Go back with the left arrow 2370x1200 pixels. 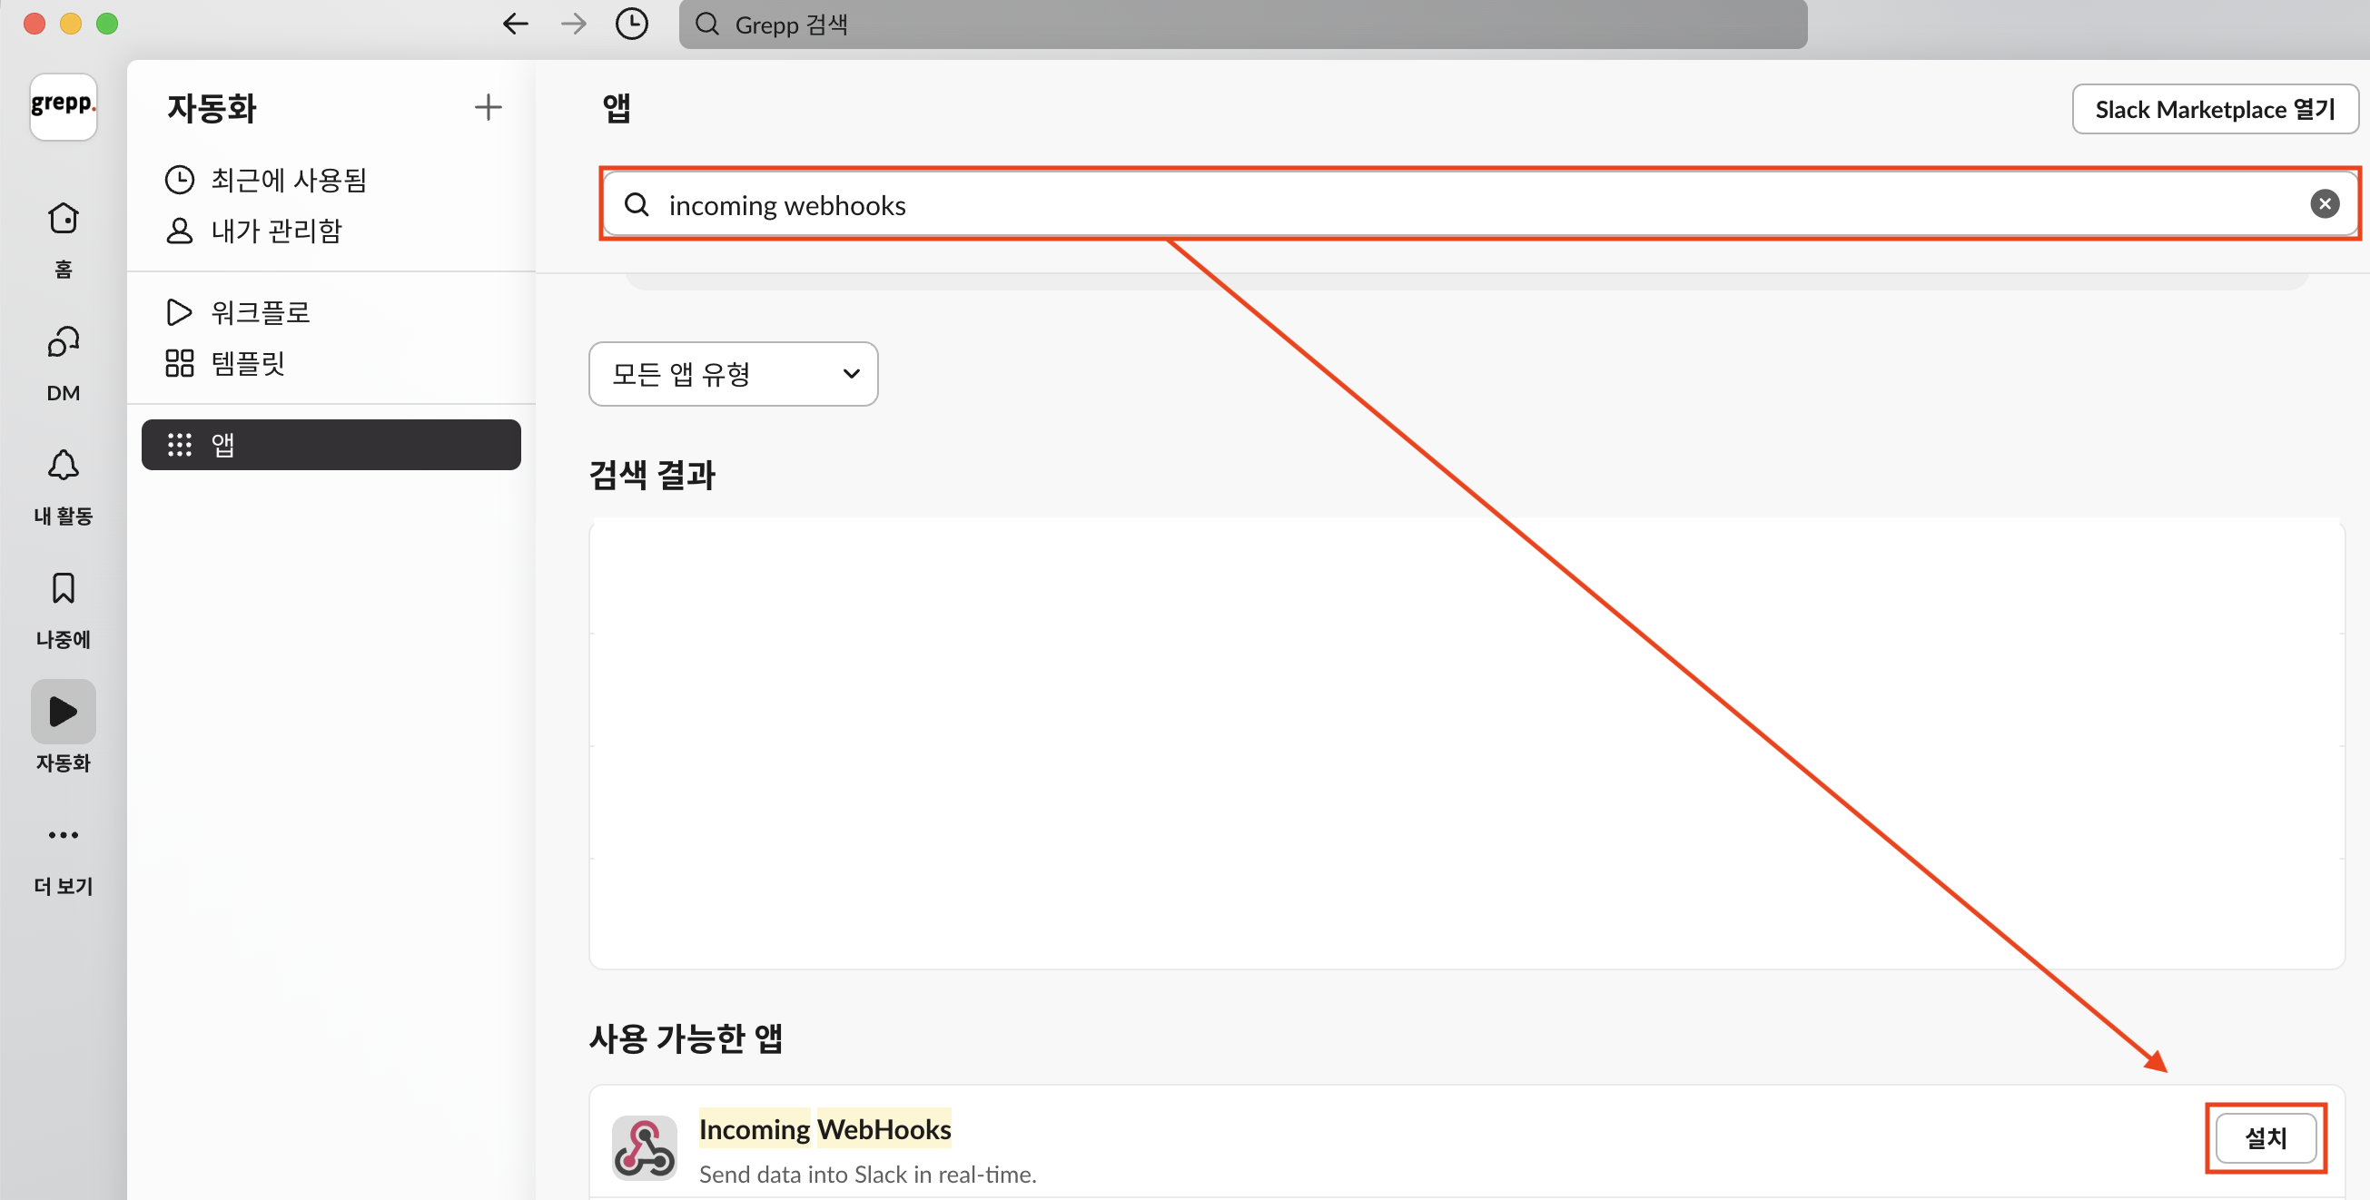(x=515, y=24)
